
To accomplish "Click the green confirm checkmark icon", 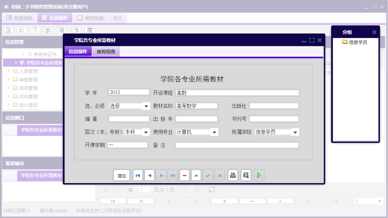I will point(208,175).
